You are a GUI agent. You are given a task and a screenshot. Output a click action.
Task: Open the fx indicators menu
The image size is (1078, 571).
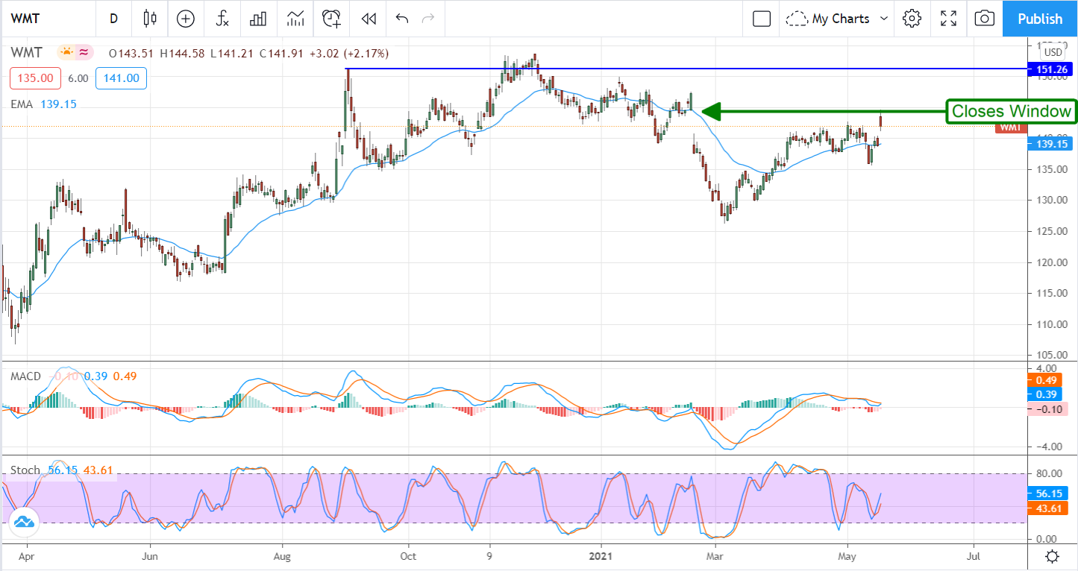coord(222,19)
